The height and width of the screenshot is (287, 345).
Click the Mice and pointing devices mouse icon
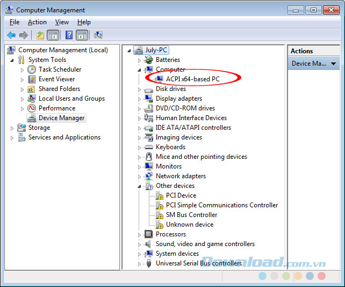pyautogui.click(x=149, y=157)
